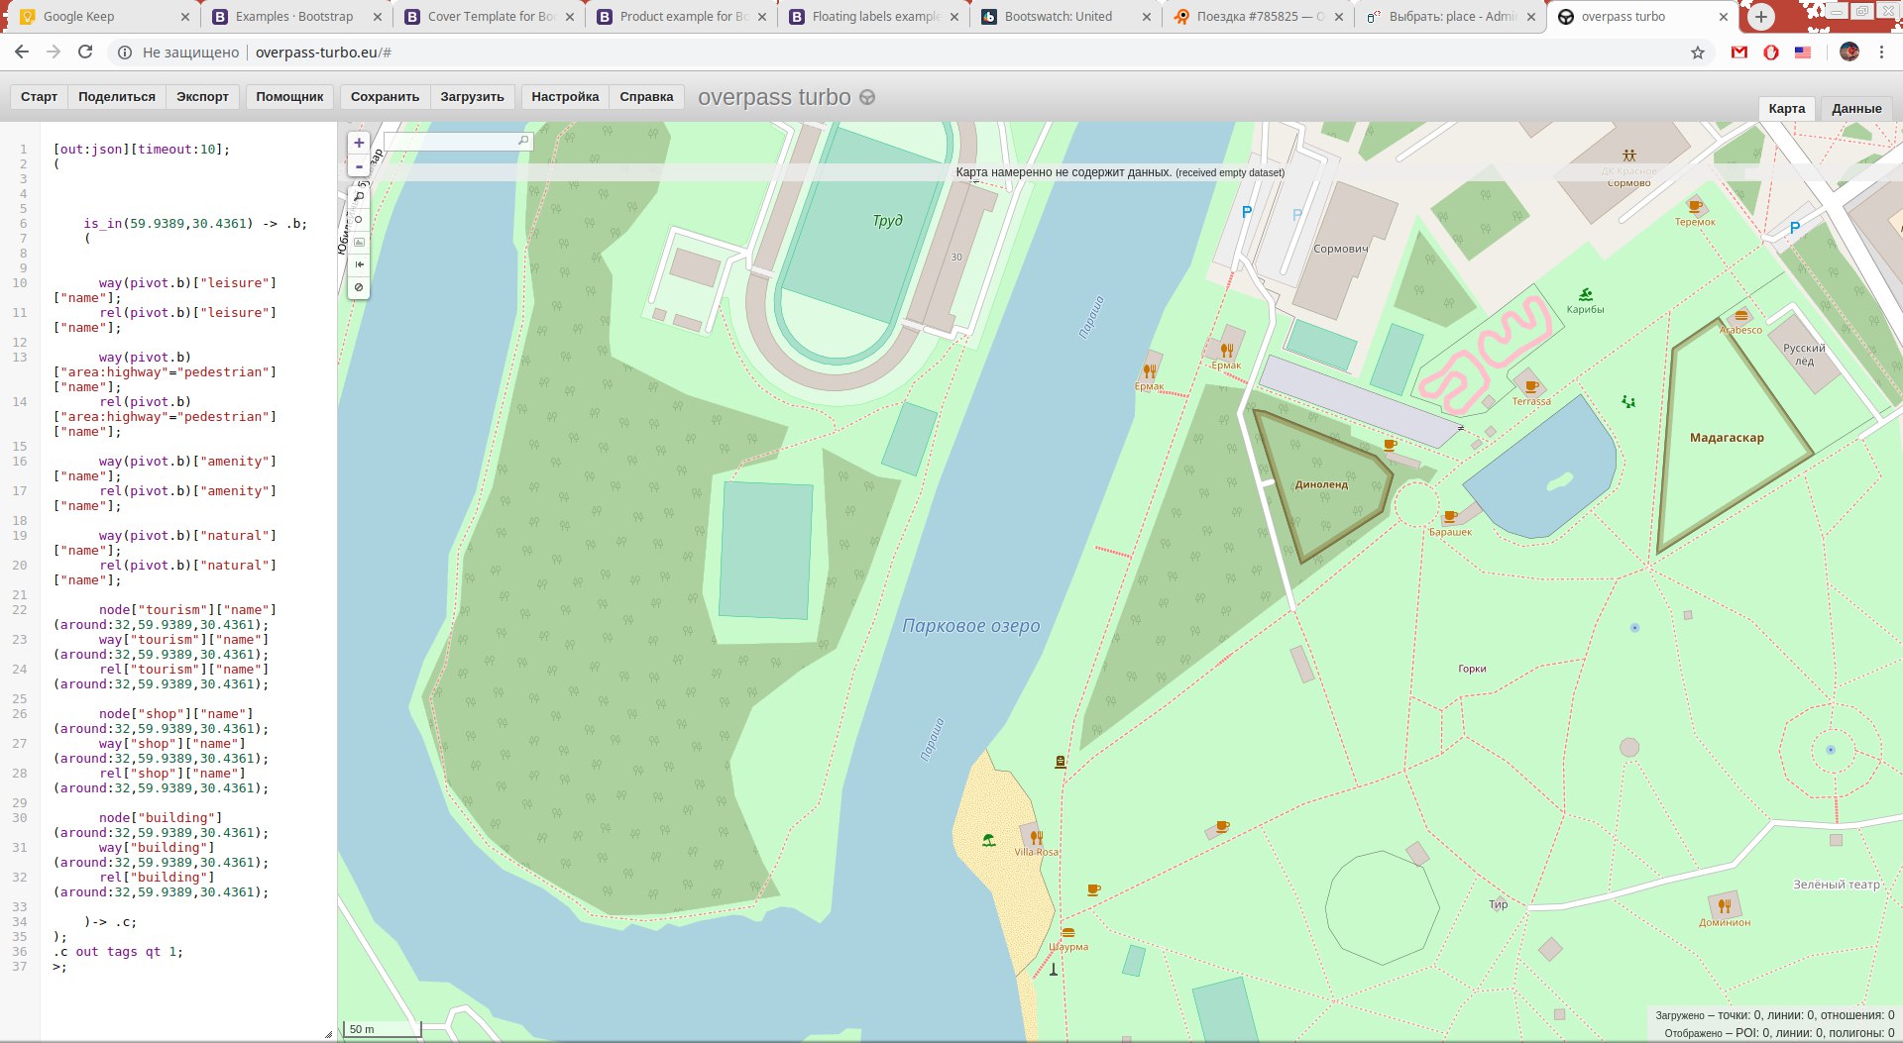Click the Барашек cafe icon
Viewport: 1903px width, 1043px height.
pos(1450,517)
